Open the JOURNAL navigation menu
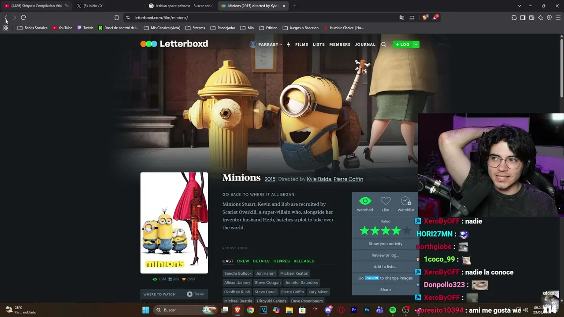Image resolution: width=564 pixels, height=317 pixels. pos(365,44)
